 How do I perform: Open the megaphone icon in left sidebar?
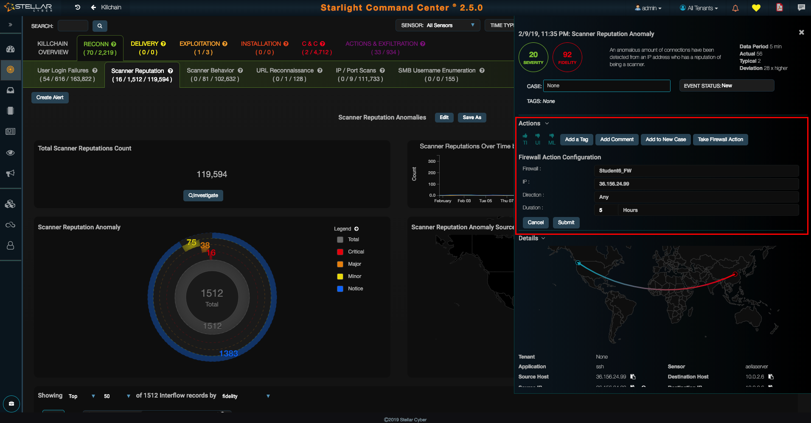click(x=11, y=173)
